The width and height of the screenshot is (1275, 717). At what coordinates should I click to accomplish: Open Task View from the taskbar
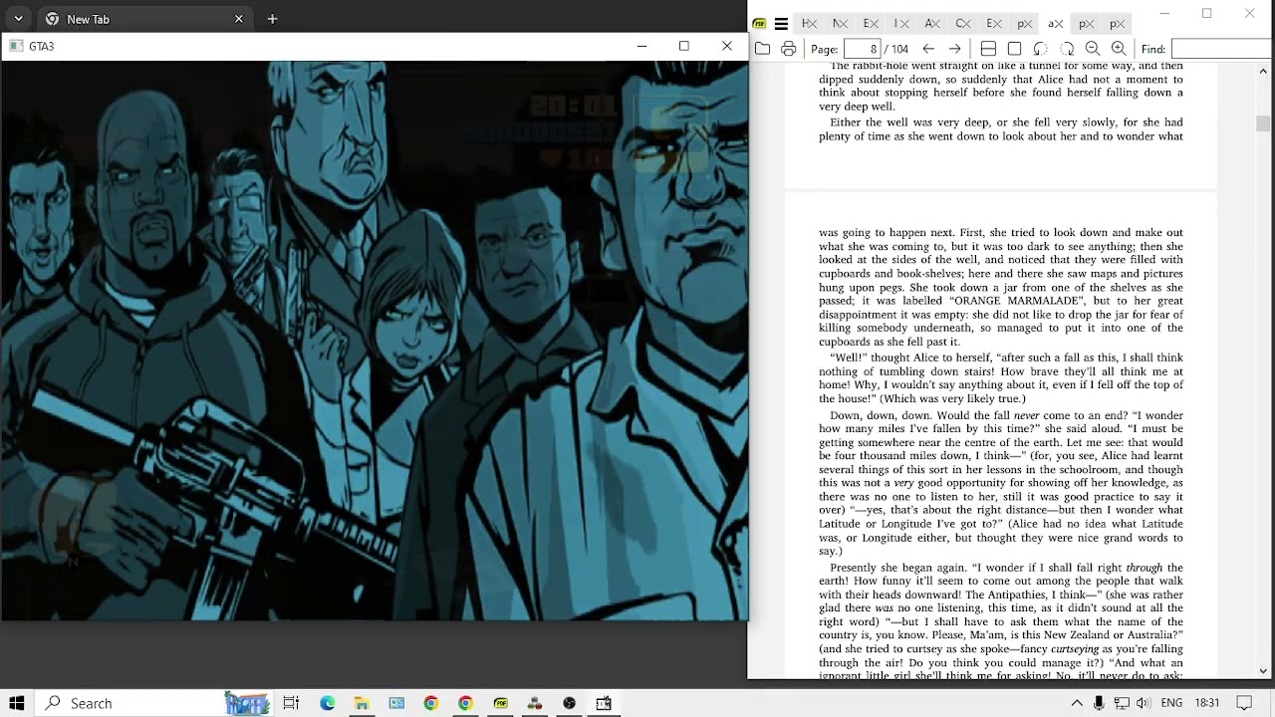pyautogui.click(x=291, y=703)
